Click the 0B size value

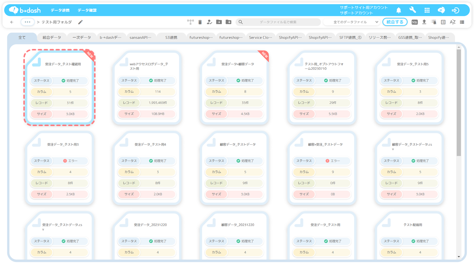[333, 194]
